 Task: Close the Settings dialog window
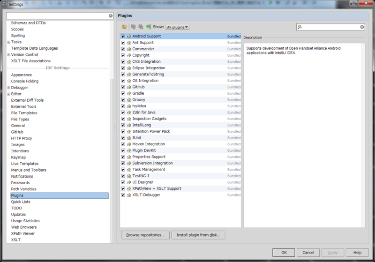coord(366,3)
